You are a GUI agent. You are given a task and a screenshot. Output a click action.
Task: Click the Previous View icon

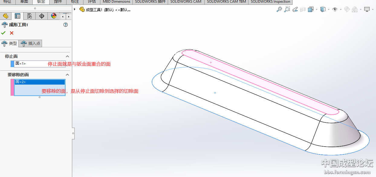[295, 10]
